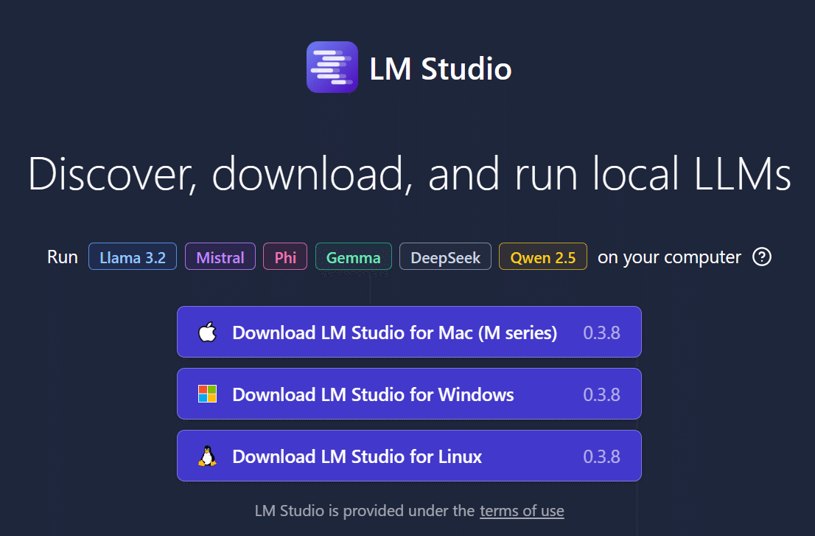The width and height of the screenshot is (815, 536).
Task: Choose the Phi model tag
Action: click(x=285, y=257)
